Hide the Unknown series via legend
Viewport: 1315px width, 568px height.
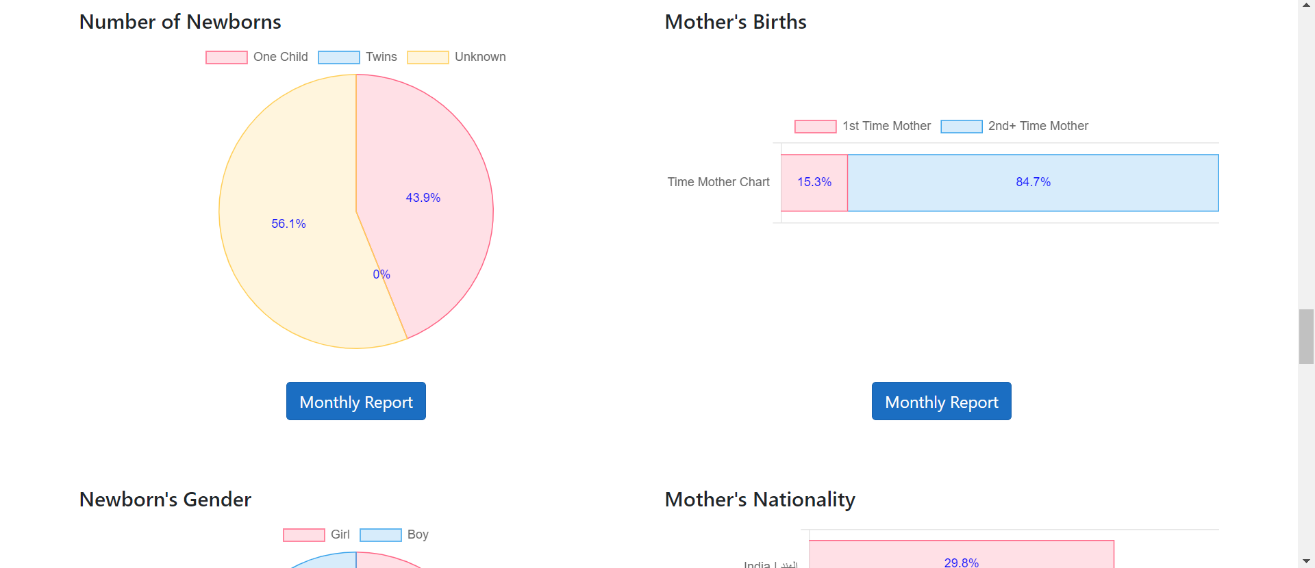456,57
